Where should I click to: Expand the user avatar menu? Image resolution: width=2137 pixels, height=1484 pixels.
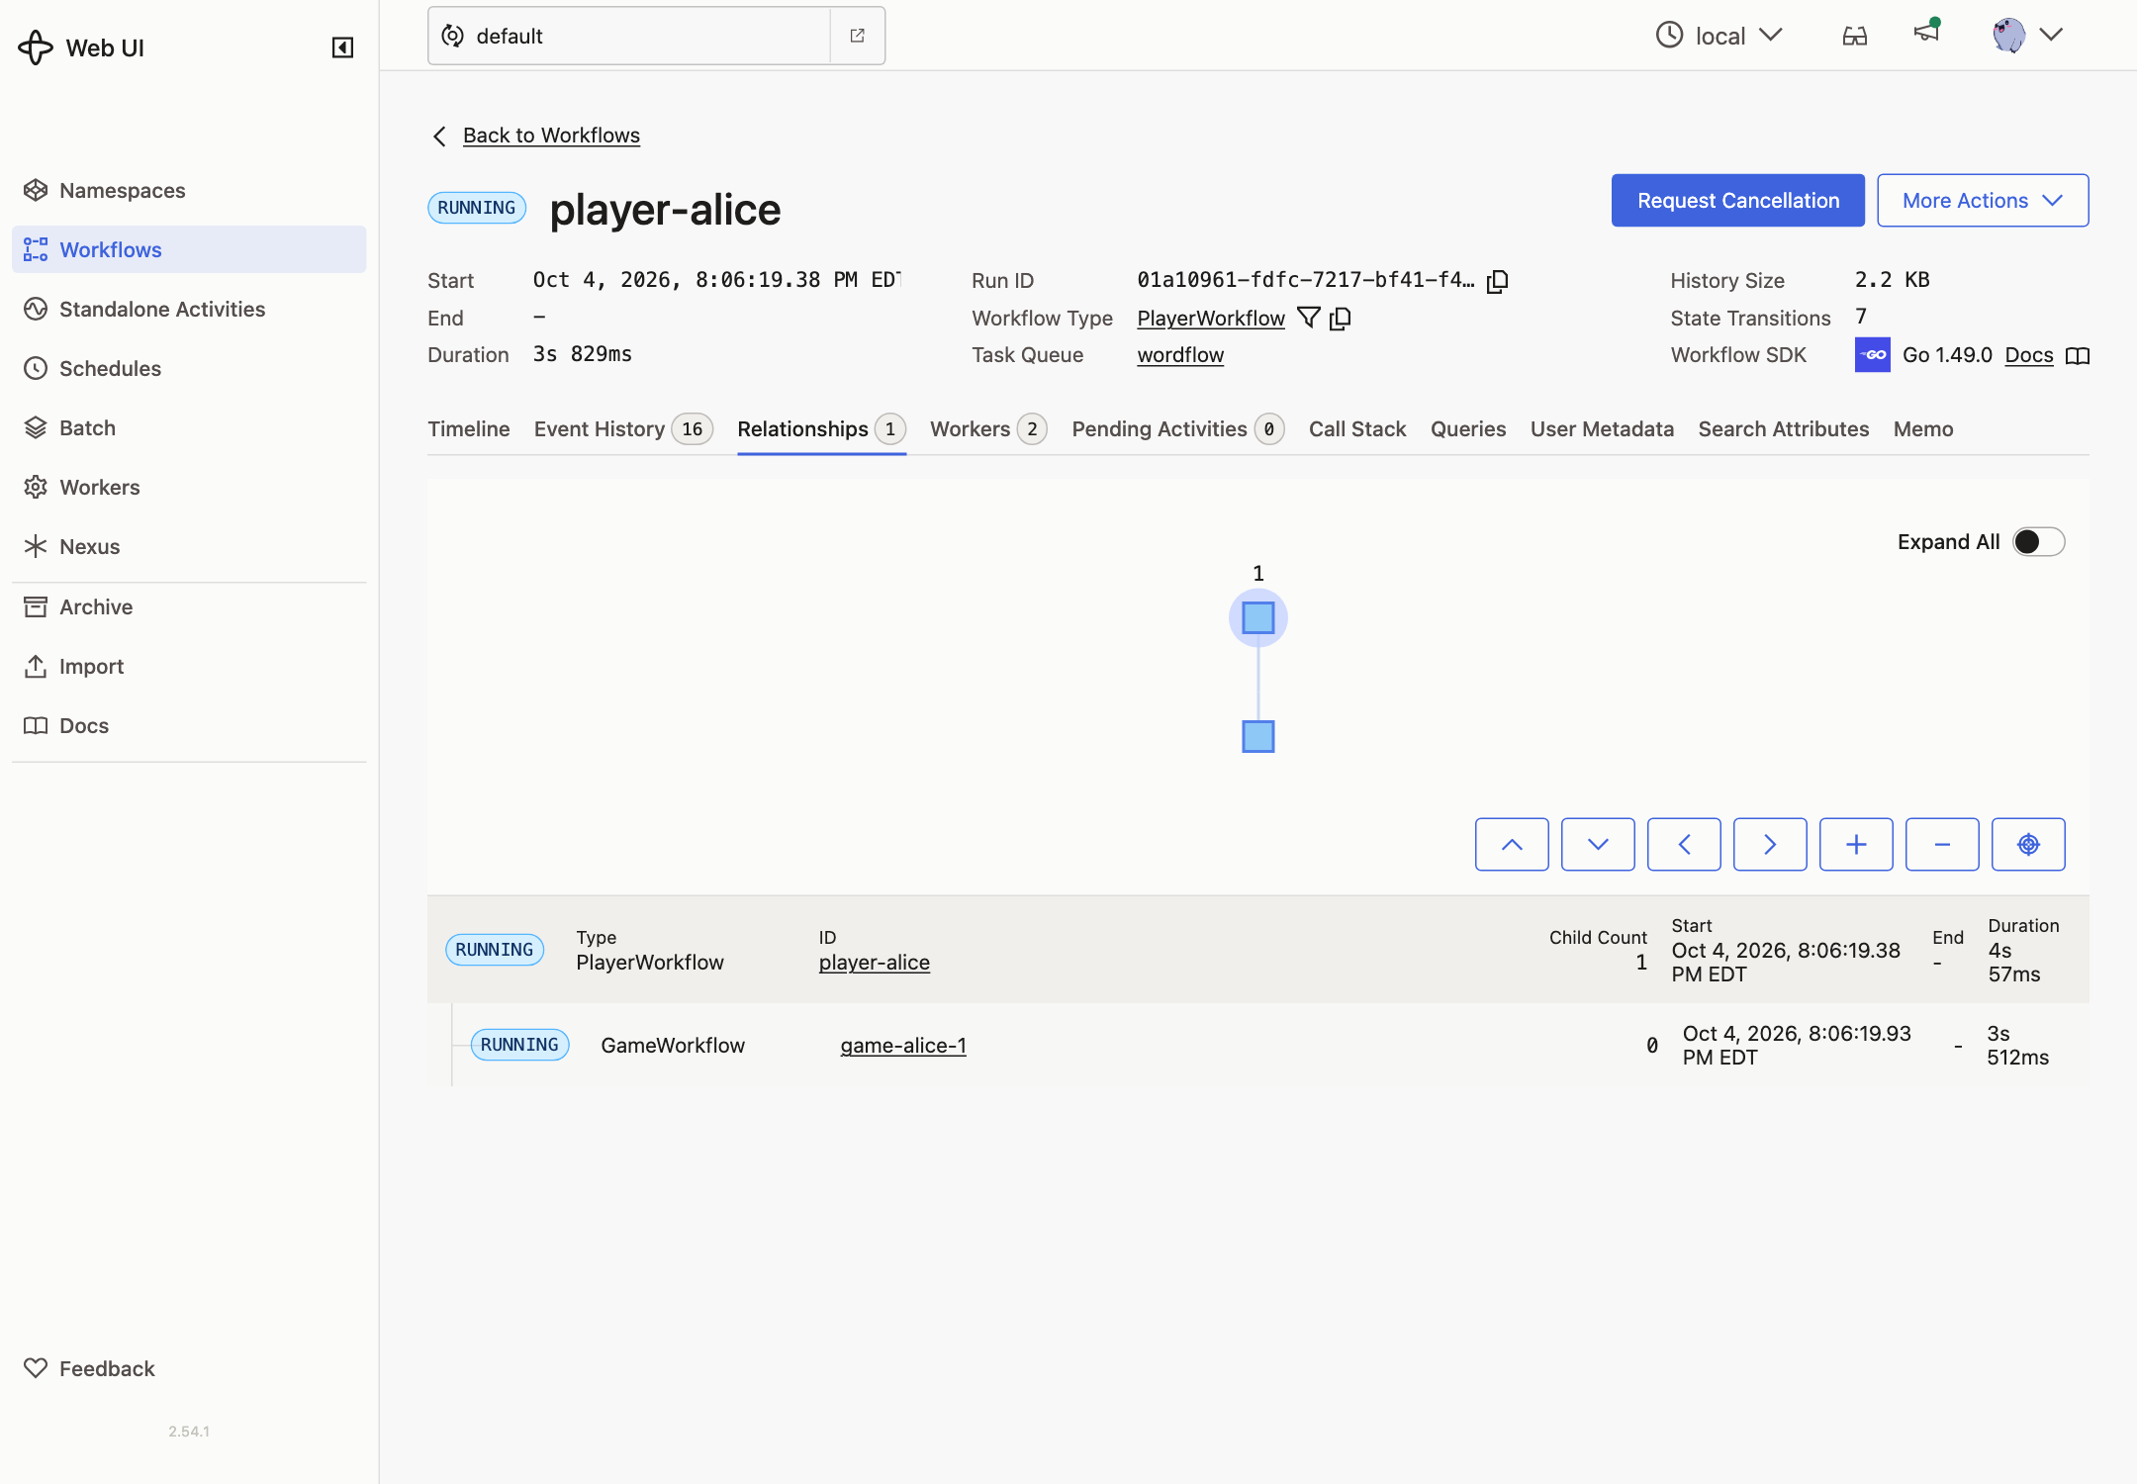tap(2027, 35)
